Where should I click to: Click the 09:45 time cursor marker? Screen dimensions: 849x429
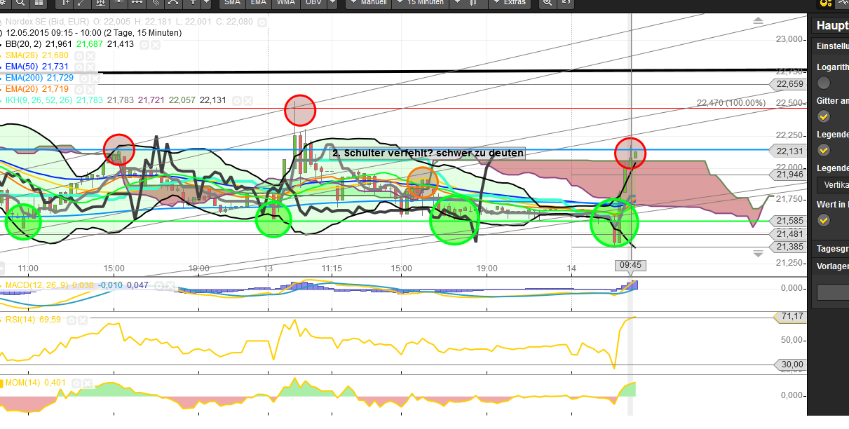pos(630,265)
